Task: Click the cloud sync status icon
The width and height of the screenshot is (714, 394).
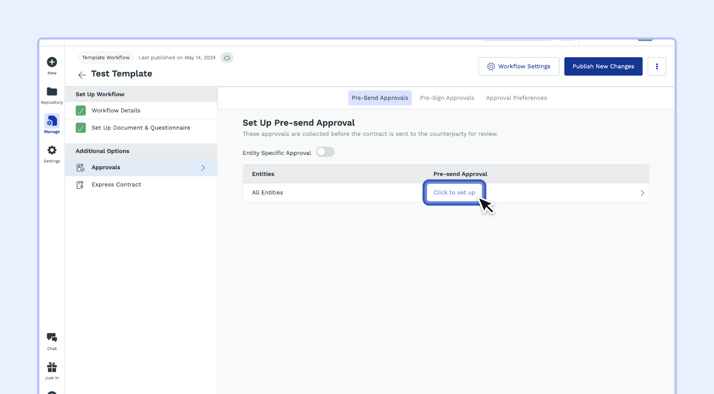Action: pyautogui.click(x=227, y=58)
